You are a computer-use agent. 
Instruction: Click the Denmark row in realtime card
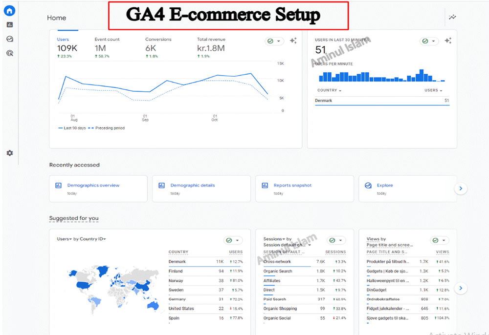point(382,101)
